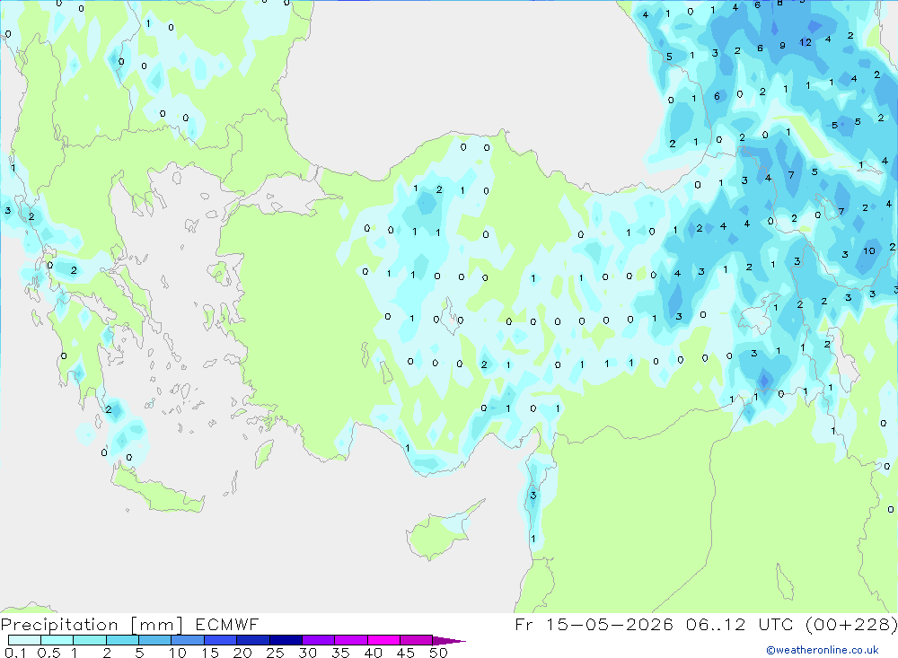This screenshot has width=898, height=658.
Task: Click the "Precipitation" title word
Action: [59, 625]
